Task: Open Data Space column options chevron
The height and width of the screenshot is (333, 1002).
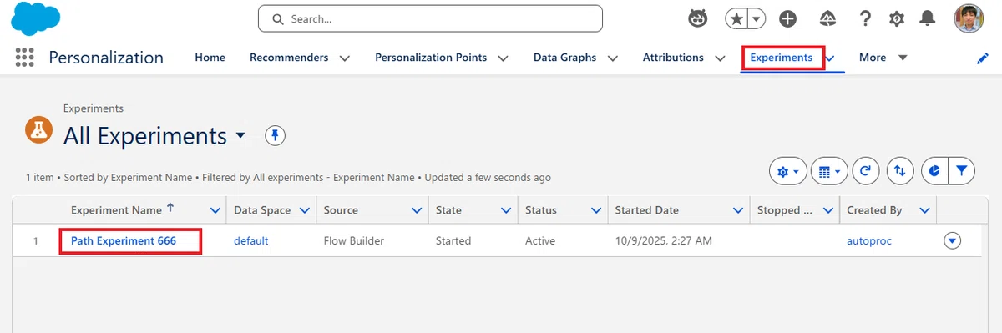Action: [305, 210]
